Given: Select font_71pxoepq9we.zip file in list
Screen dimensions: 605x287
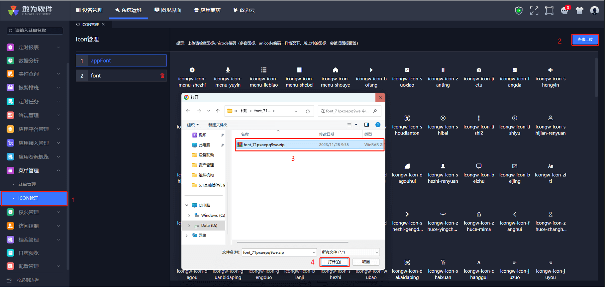Looking at the screenshot, I should 264,145.
